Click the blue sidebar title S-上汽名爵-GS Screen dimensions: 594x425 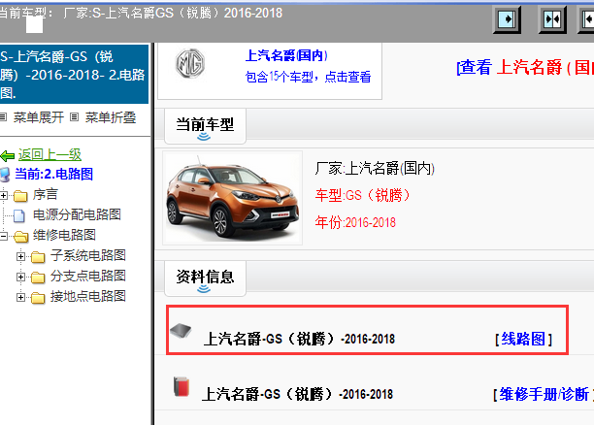(74, 75)
